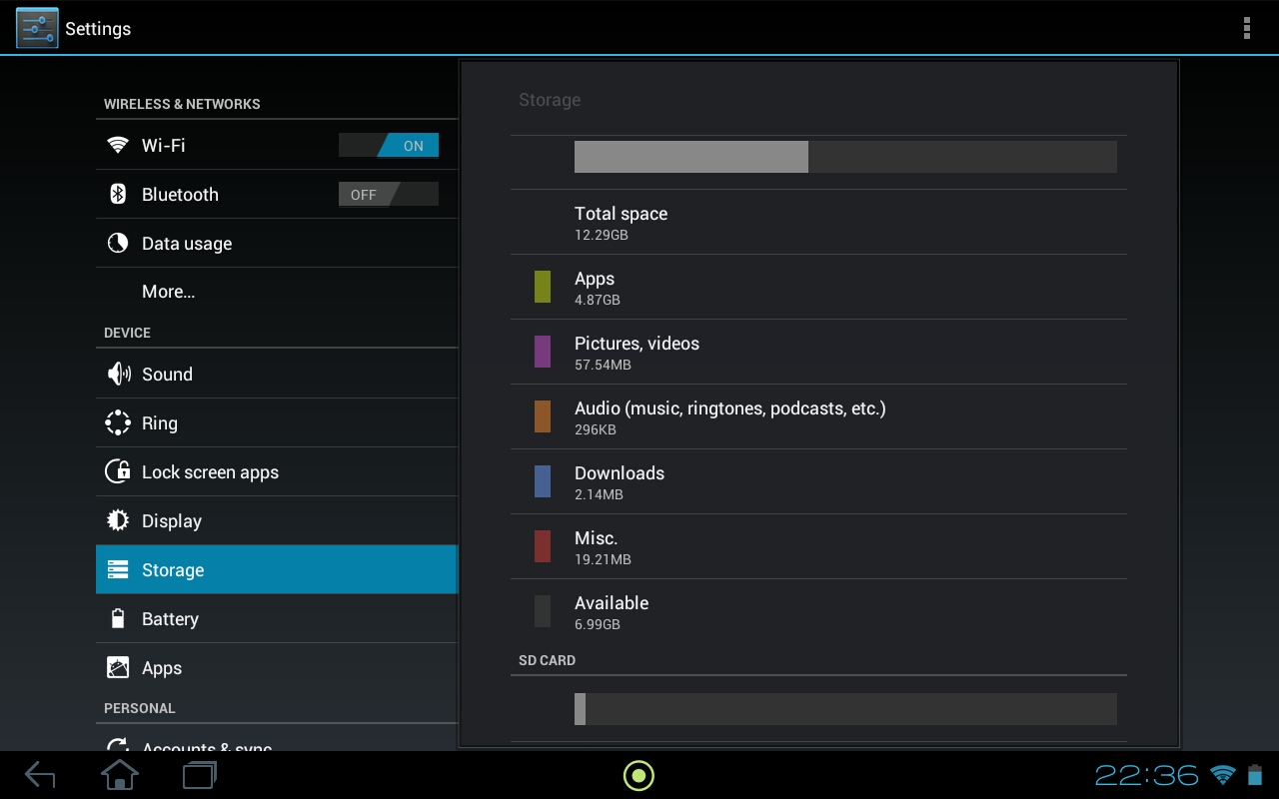Tap the Bluetooth icon in settings list
Image resolution: width=1279 pixels, height=799 pixels.
[118, 194]
